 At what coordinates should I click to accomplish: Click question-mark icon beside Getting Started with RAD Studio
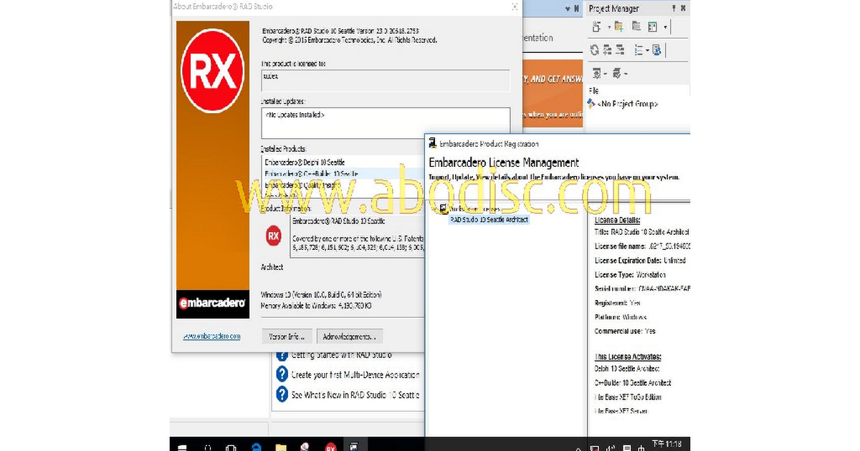coord(282,354)
